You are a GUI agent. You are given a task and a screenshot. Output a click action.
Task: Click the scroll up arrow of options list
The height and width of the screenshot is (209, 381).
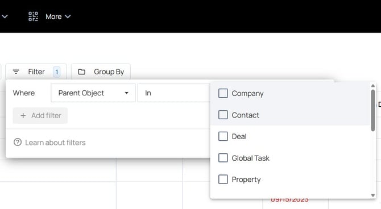373,86
